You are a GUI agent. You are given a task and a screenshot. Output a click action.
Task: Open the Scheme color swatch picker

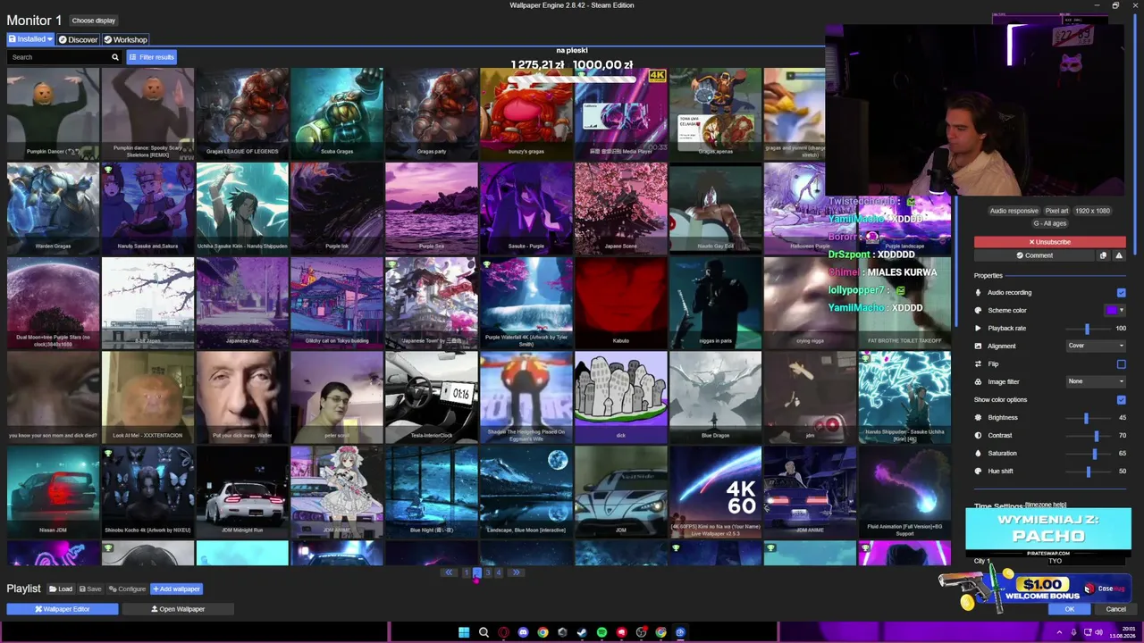(1115, 311)
